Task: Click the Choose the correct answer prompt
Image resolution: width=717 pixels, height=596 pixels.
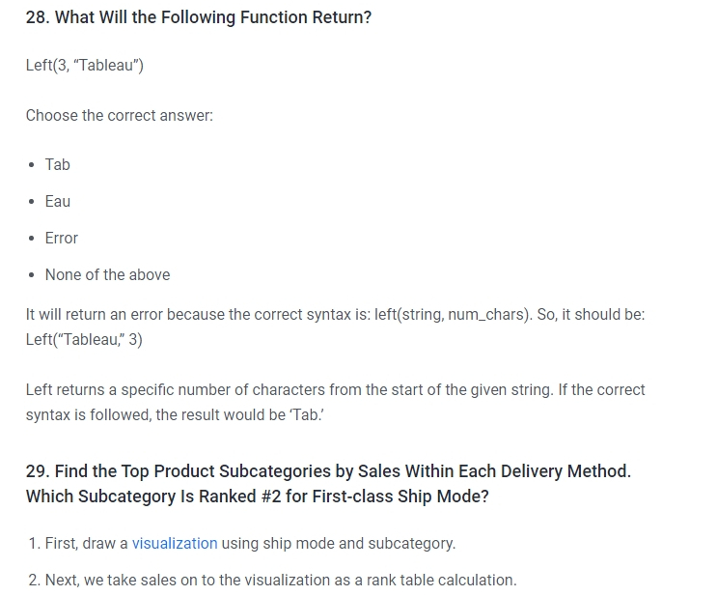Action: [120, 115]
